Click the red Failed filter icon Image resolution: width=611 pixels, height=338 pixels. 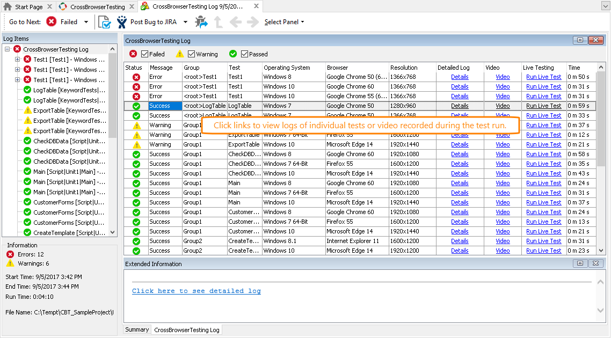pos(133,54)
